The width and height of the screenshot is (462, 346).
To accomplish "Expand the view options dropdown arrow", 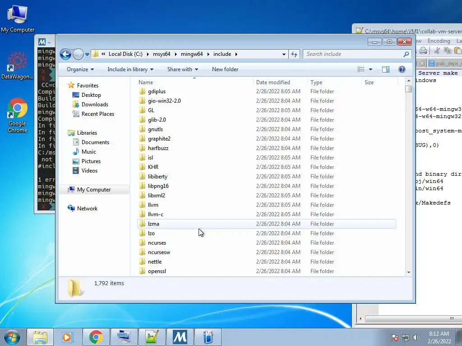I will coord(371,69).
